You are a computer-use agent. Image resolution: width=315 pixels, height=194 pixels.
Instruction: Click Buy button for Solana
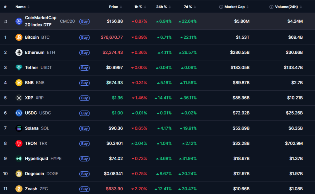[x=84, y=129]
